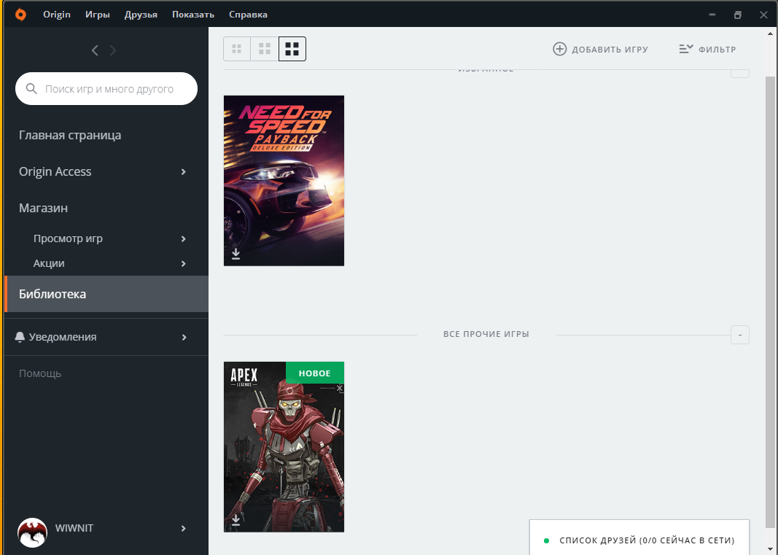This screenshot has height=555, width=778.
Task: Click the WIWNIT profile avatar
Action: [32, 532]
